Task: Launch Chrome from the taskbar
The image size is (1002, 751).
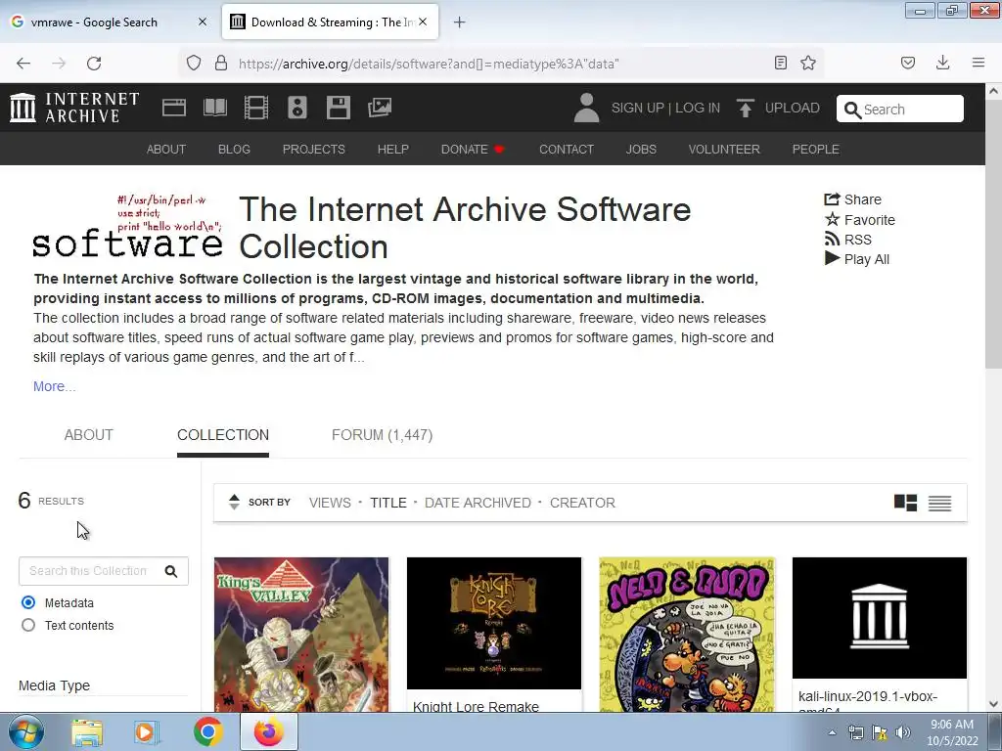Action: (x=207, y=731)
